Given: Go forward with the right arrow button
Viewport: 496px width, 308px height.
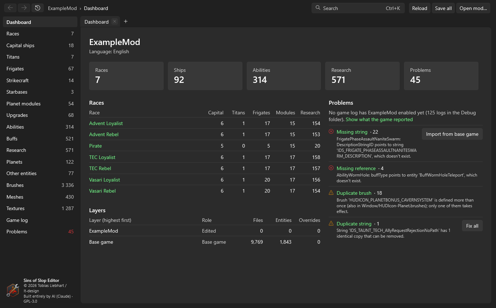Looking at the screenshot, I should coord(24,8).
